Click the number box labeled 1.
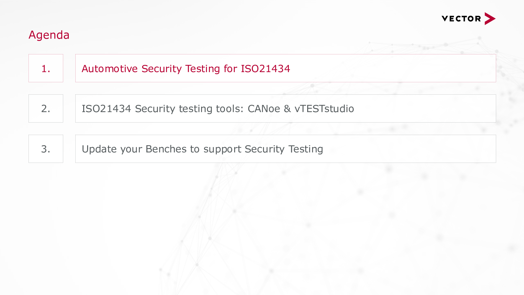 tap(46, 68)
